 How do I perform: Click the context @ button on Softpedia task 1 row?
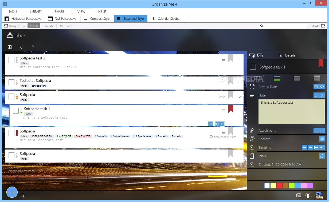pyautogui.click(x=211, y=124)
